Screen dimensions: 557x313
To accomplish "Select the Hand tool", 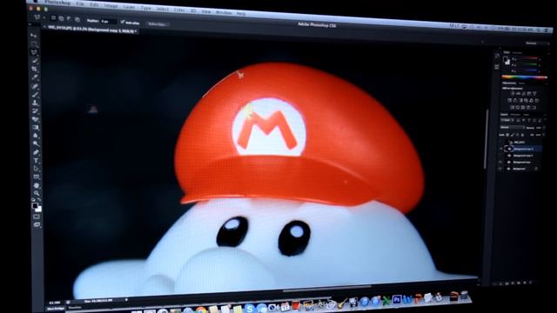I will point(37,185).
